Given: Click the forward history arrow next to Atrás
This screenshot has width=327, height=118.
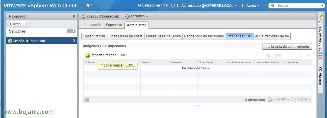Looking at the screenshot, I should [29, 24].
